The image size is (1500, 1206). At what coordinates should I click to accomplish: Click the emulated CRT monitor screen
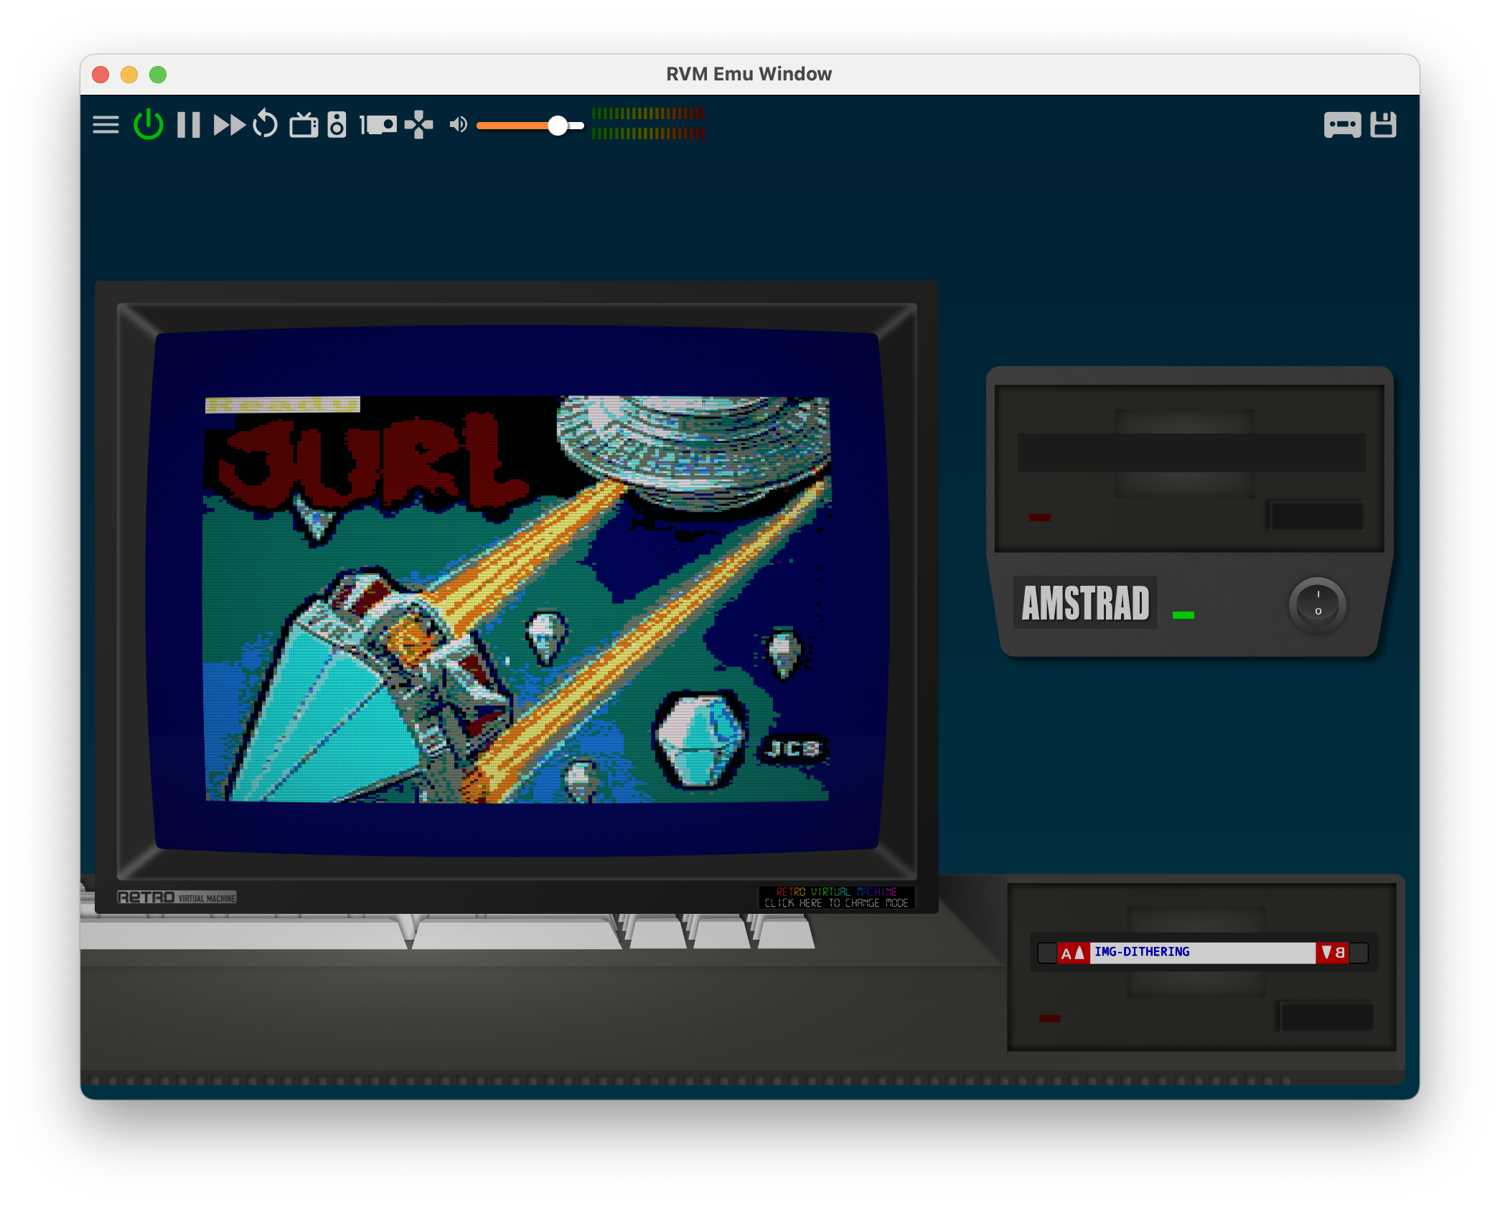[x=517, y=590]
